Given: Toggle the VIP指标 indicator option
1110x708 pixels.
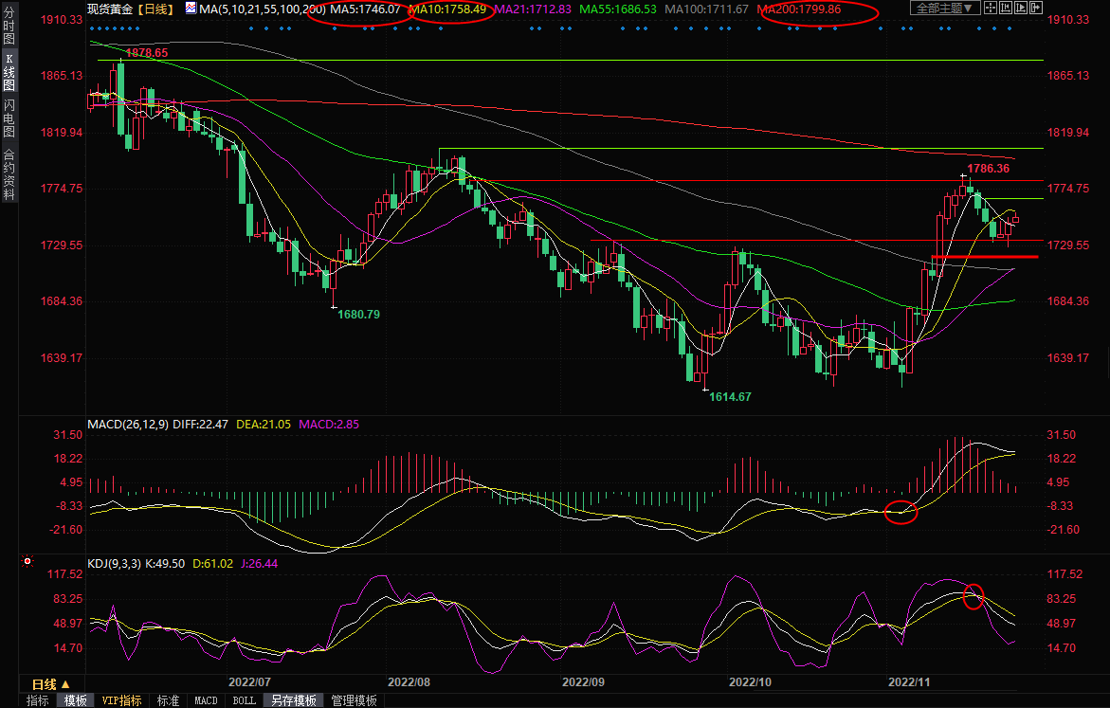Looking at the screenshot, I should coord(121,700).
